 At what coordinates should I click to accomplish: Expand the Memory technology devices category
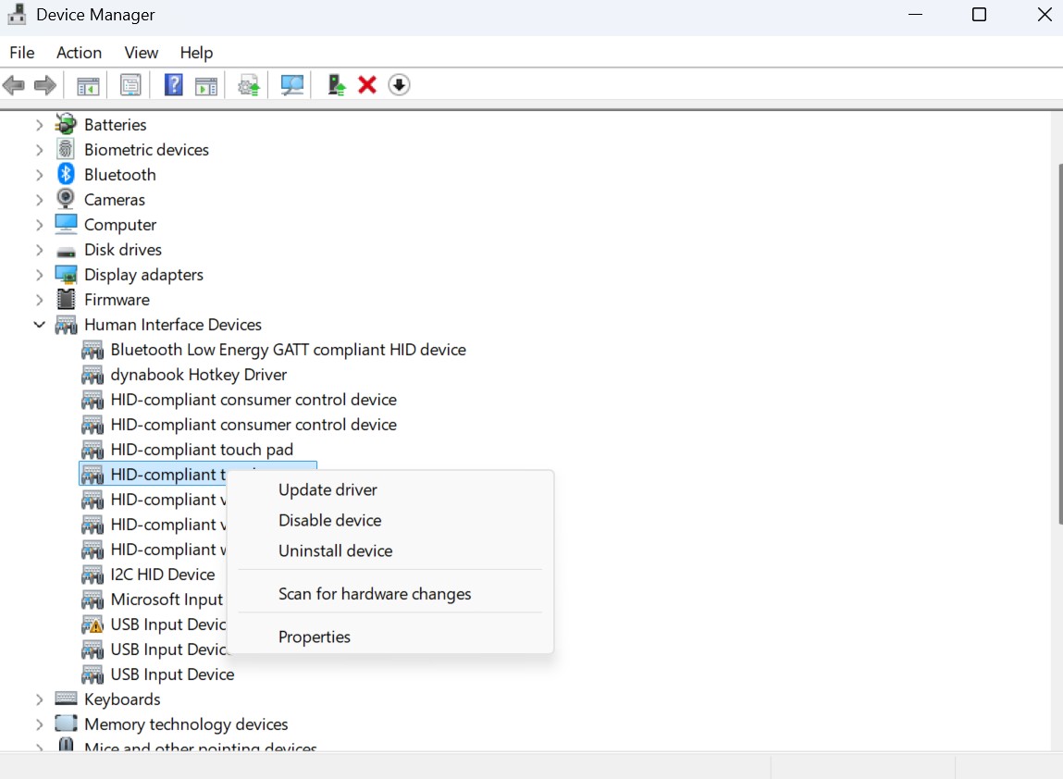40,724
